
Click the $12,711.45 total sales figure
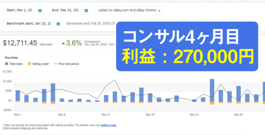point(20,43)
